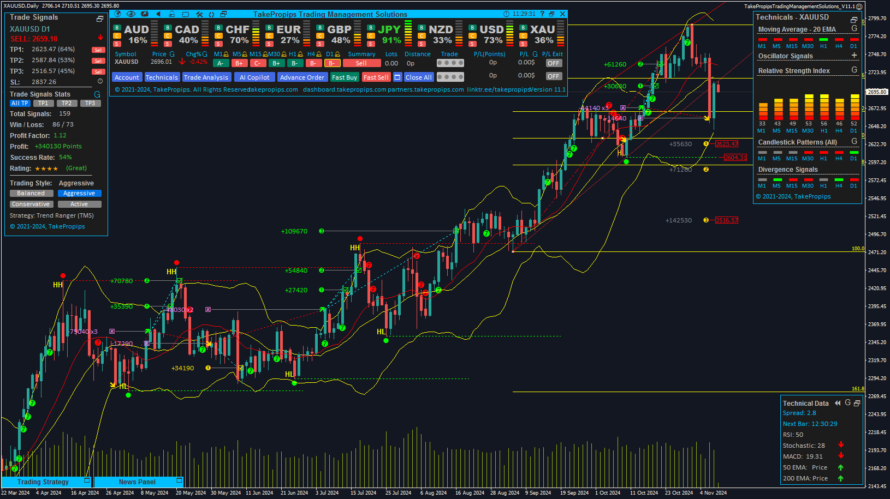Click the Fast Buy button

(345, 77)
